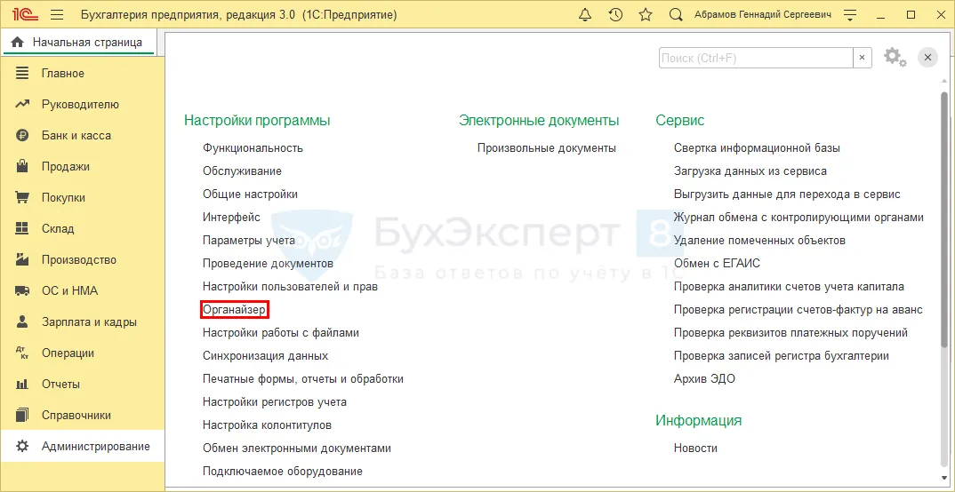This screenshot has height=492, width=955.
Task: Open Параметры учета link
Action: [x=249, y=241]
